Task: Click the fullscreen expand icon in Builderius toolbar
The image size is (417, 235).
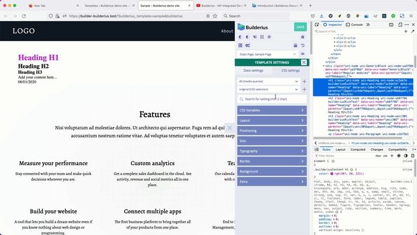Action: (262, 37)
